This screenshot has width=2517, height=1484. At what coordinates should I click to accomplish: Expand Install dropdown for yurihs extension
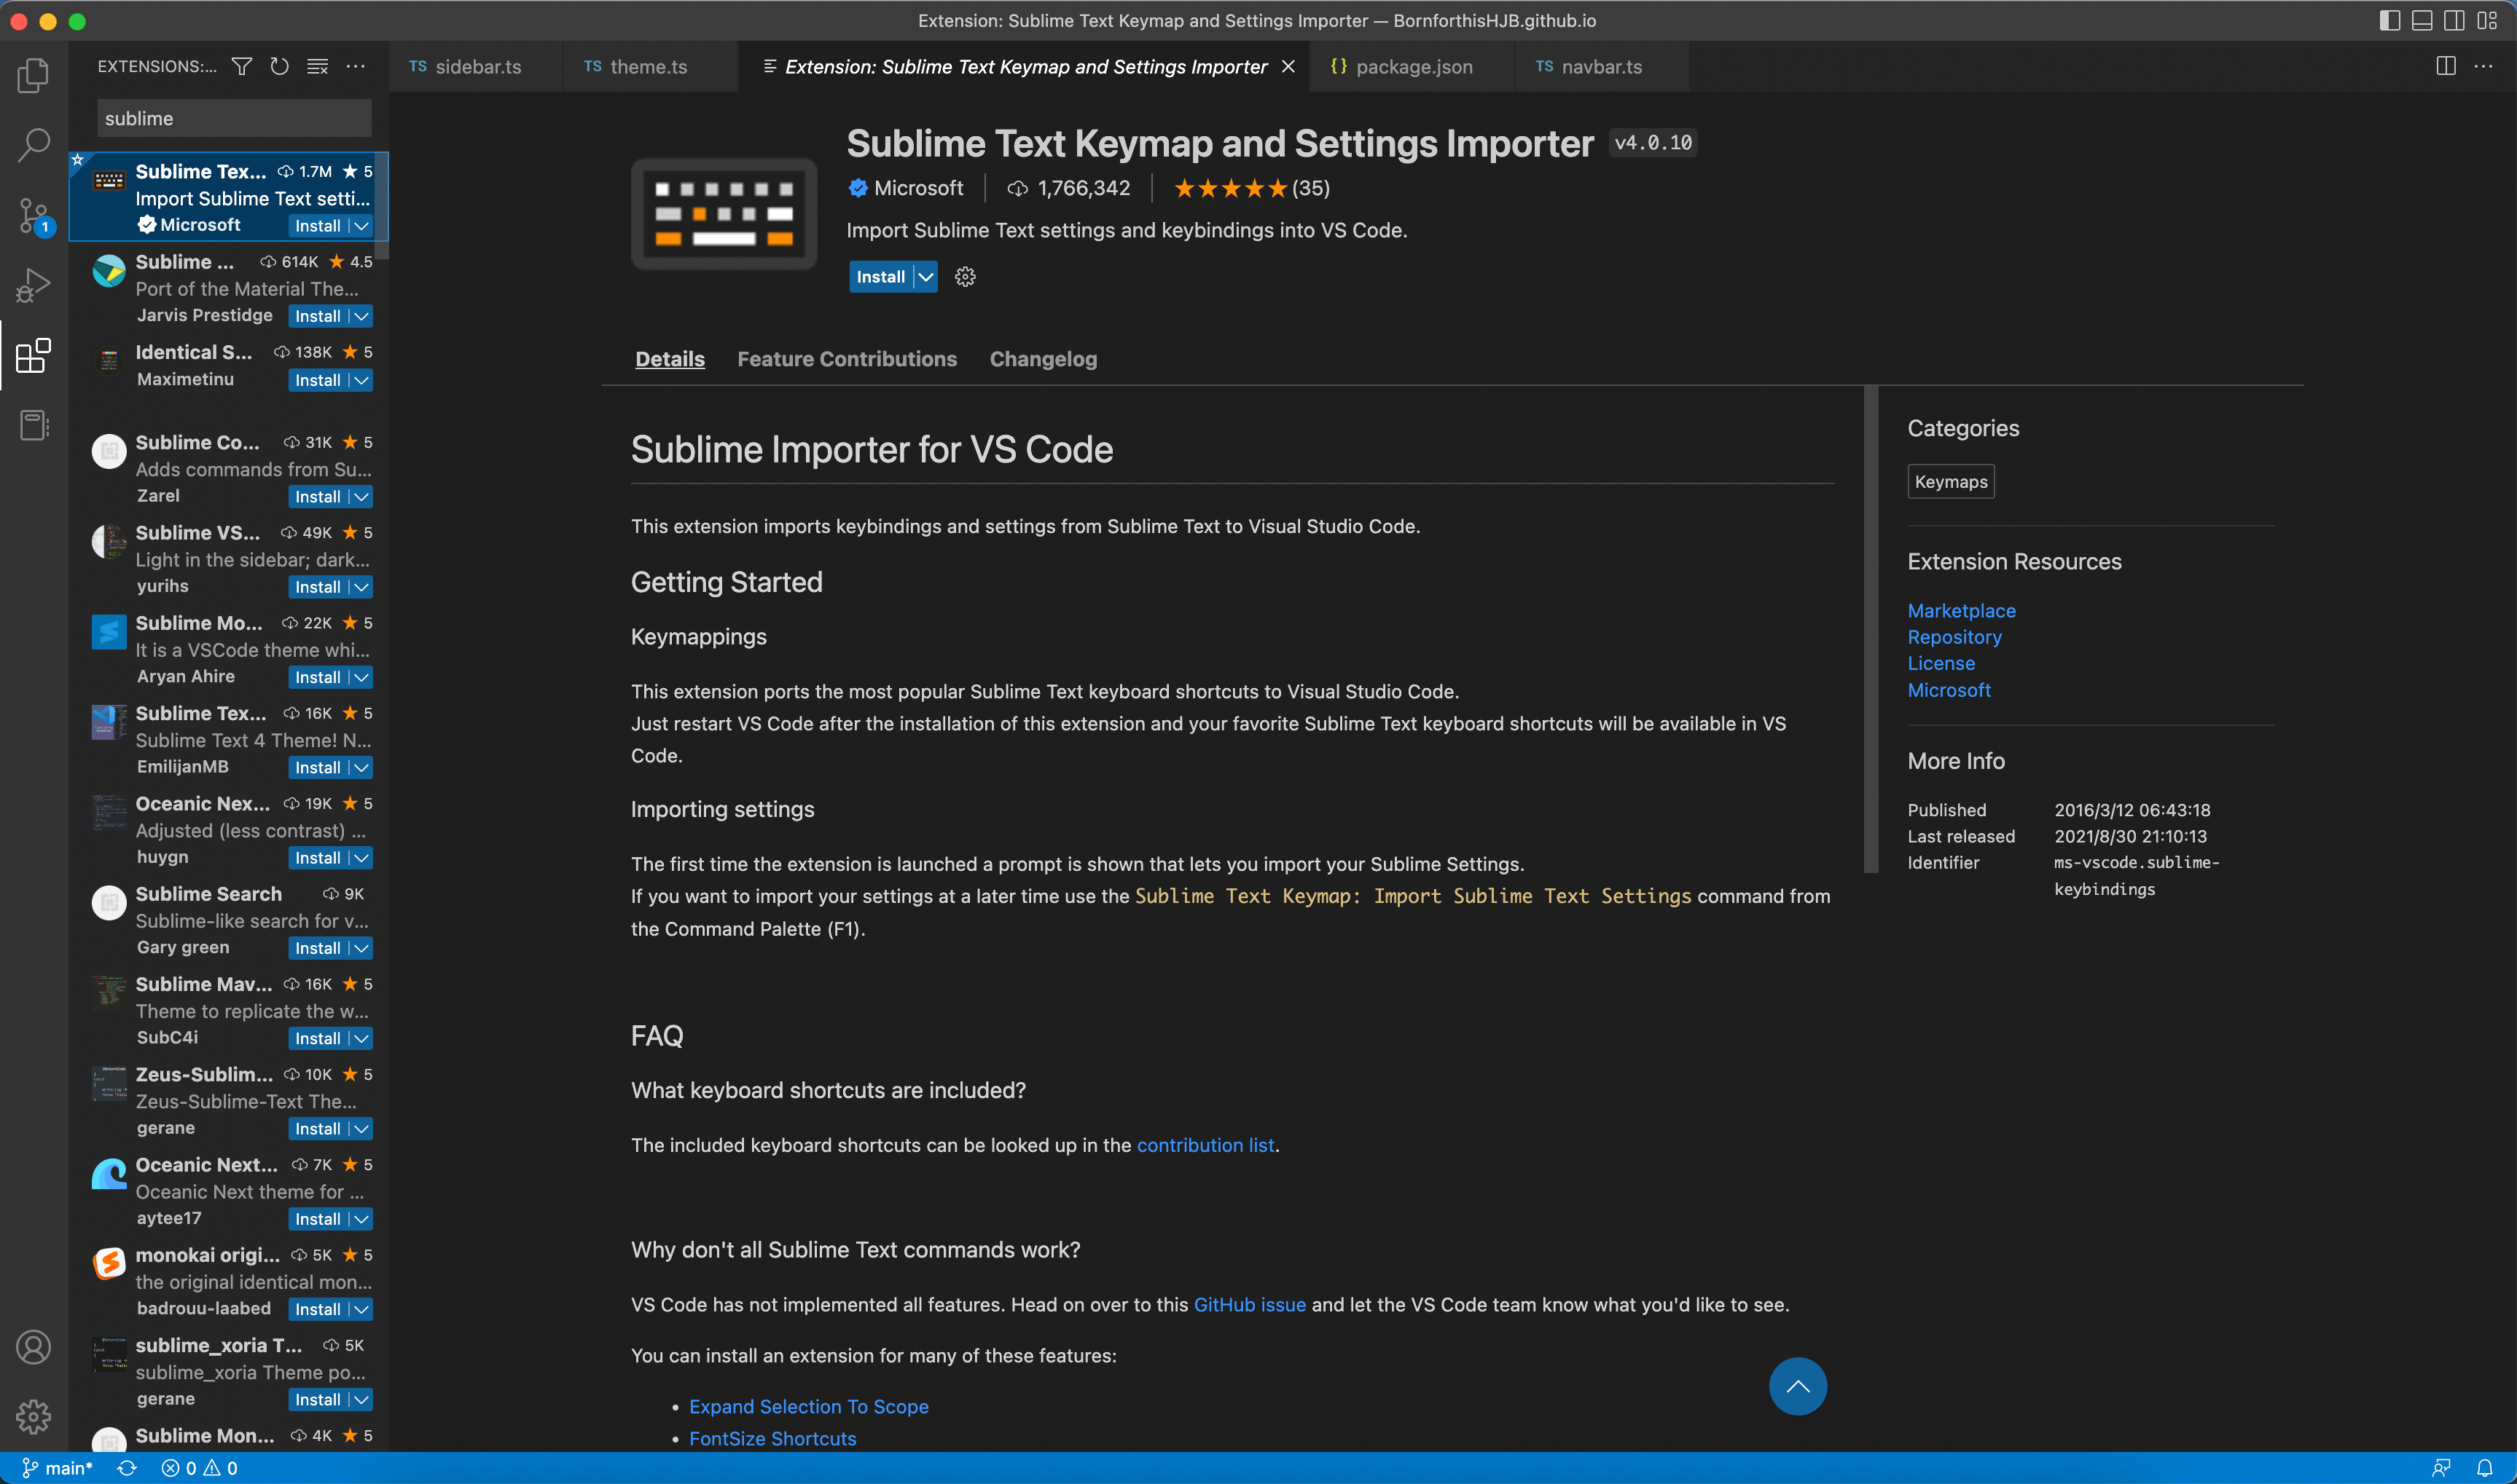tap(361, 587)
